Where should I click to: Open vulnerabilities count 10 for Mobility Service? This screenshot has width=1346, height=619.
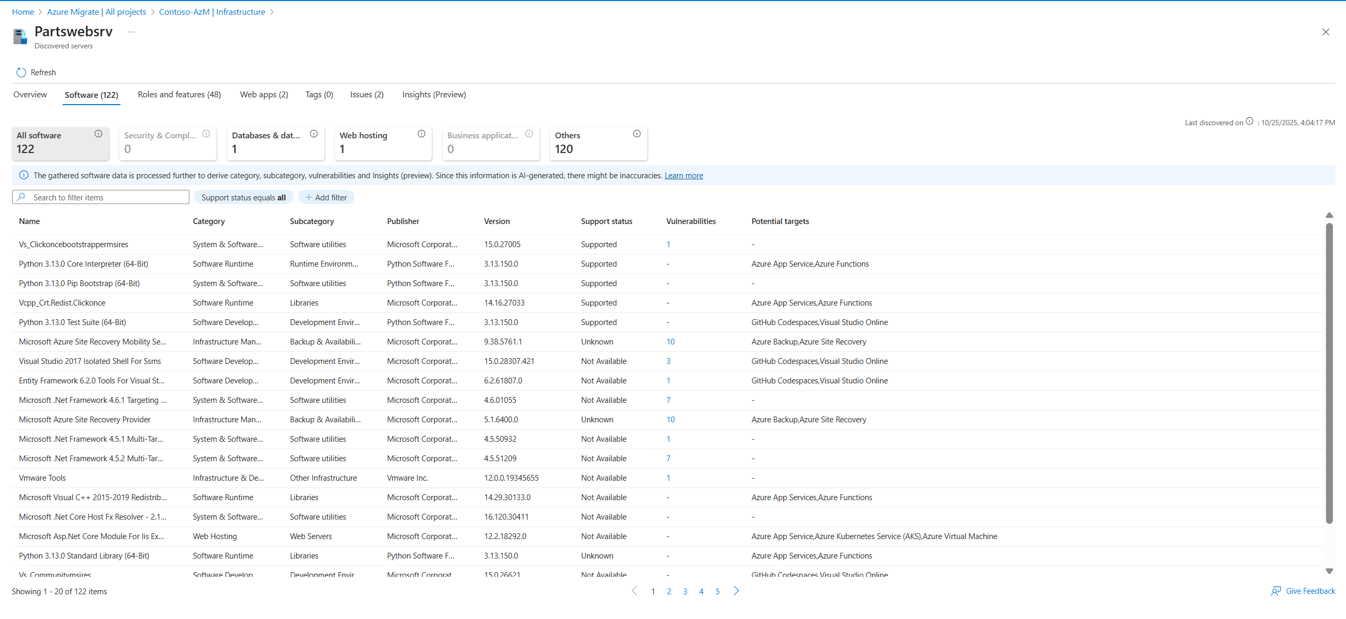point(670,342)
